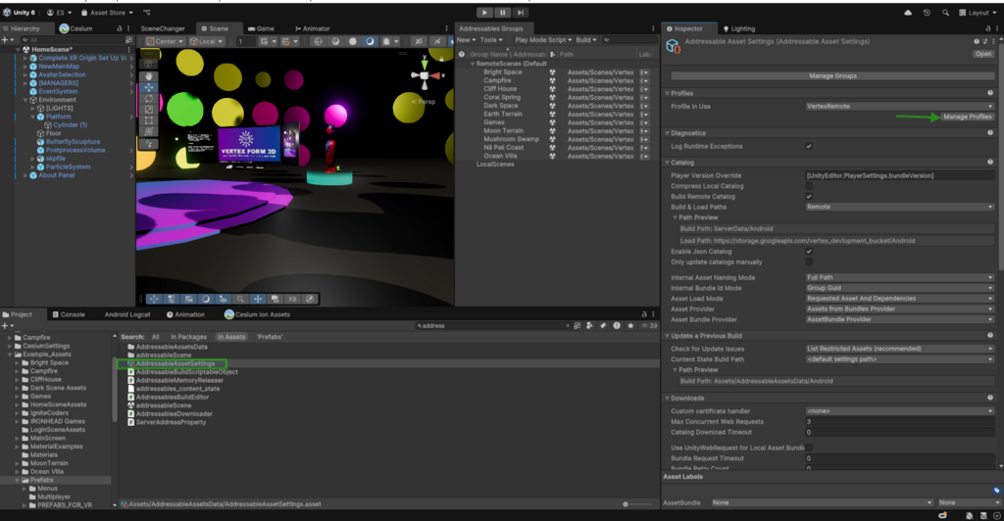This screenshot has height=521, width=1004.
Task: Click the Manage Profiles button
Action: (967, 117)
